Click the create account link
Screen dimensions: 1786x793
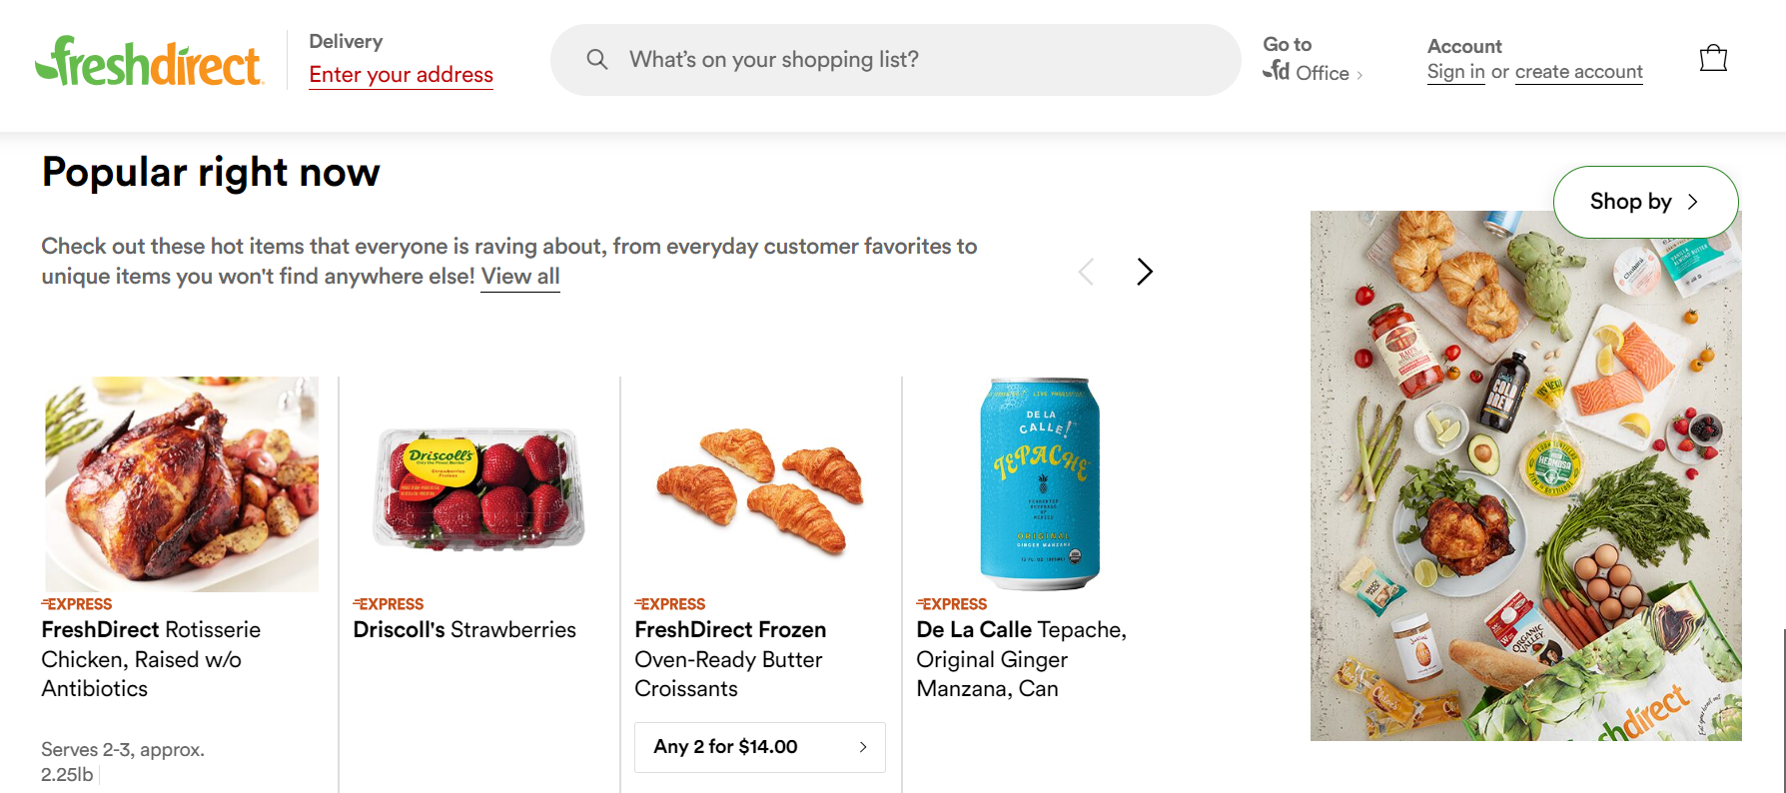point(1579,71)
